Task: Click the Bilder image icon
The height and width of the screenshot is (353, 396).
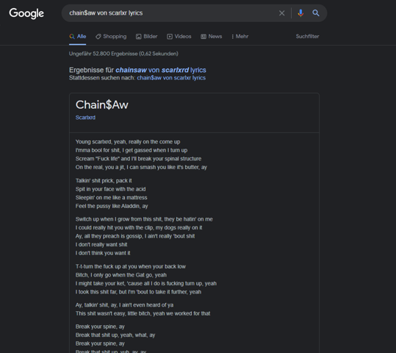Action: pos(138,37)
